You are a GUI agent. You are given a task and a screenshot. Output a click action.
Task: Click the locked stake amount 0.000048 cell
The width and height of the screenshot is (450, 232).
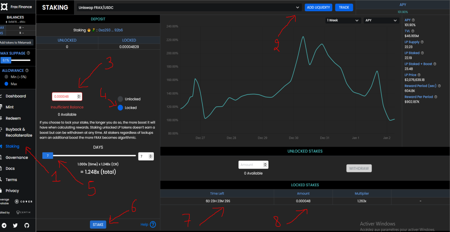(303, 201)
